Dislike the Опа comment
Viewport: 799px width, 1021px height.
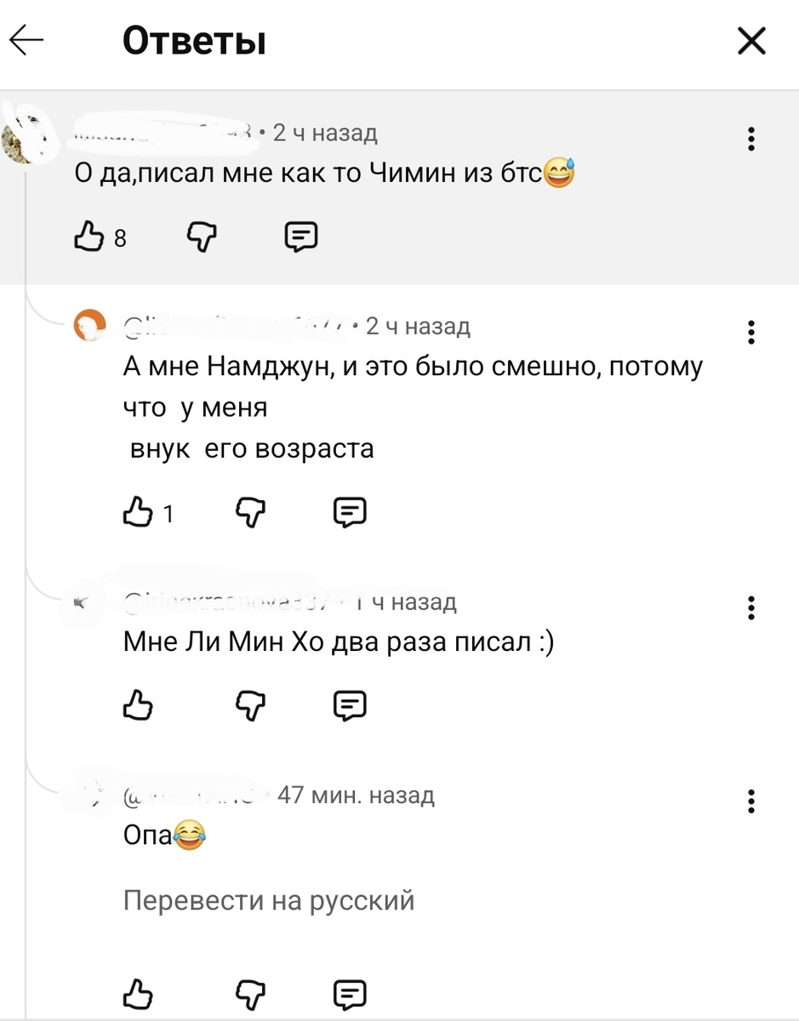click(250, 993)
